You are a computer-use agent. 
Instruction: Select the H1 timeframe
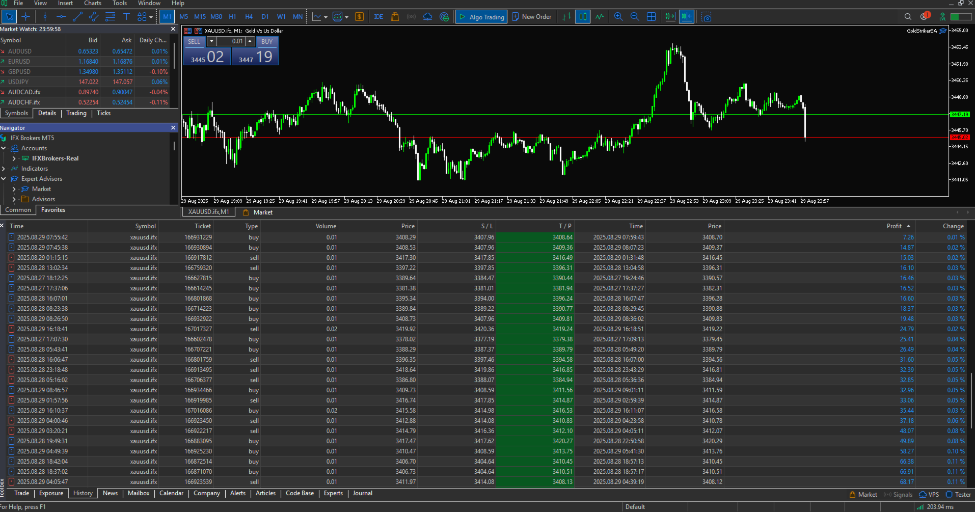[x=232, y=17]
